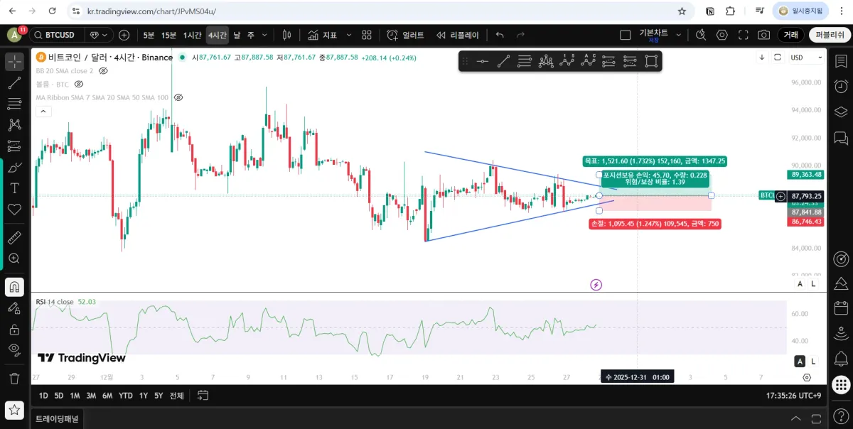Select the rectangle tool in floating toolbar

click(651, 61)
